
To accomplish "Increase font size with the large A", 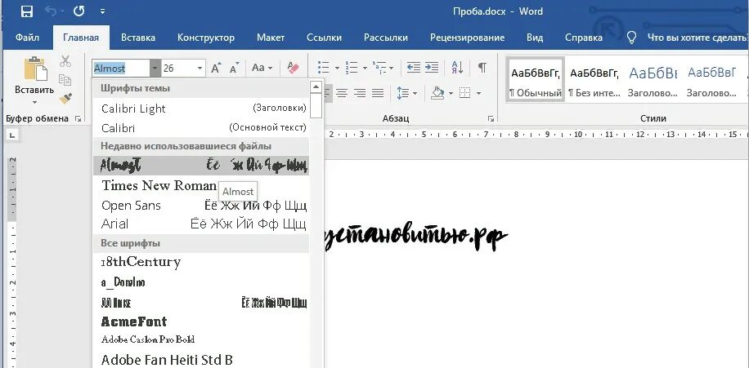I will (x=216, y=68).
